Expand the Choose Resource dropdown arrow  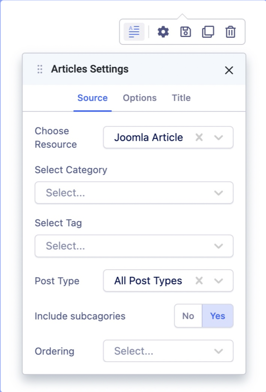pyautogui.click(x=219, y=137)
